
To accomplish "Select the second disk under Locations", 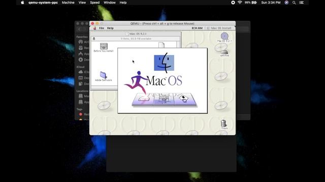I will click(x=83, y=102).
